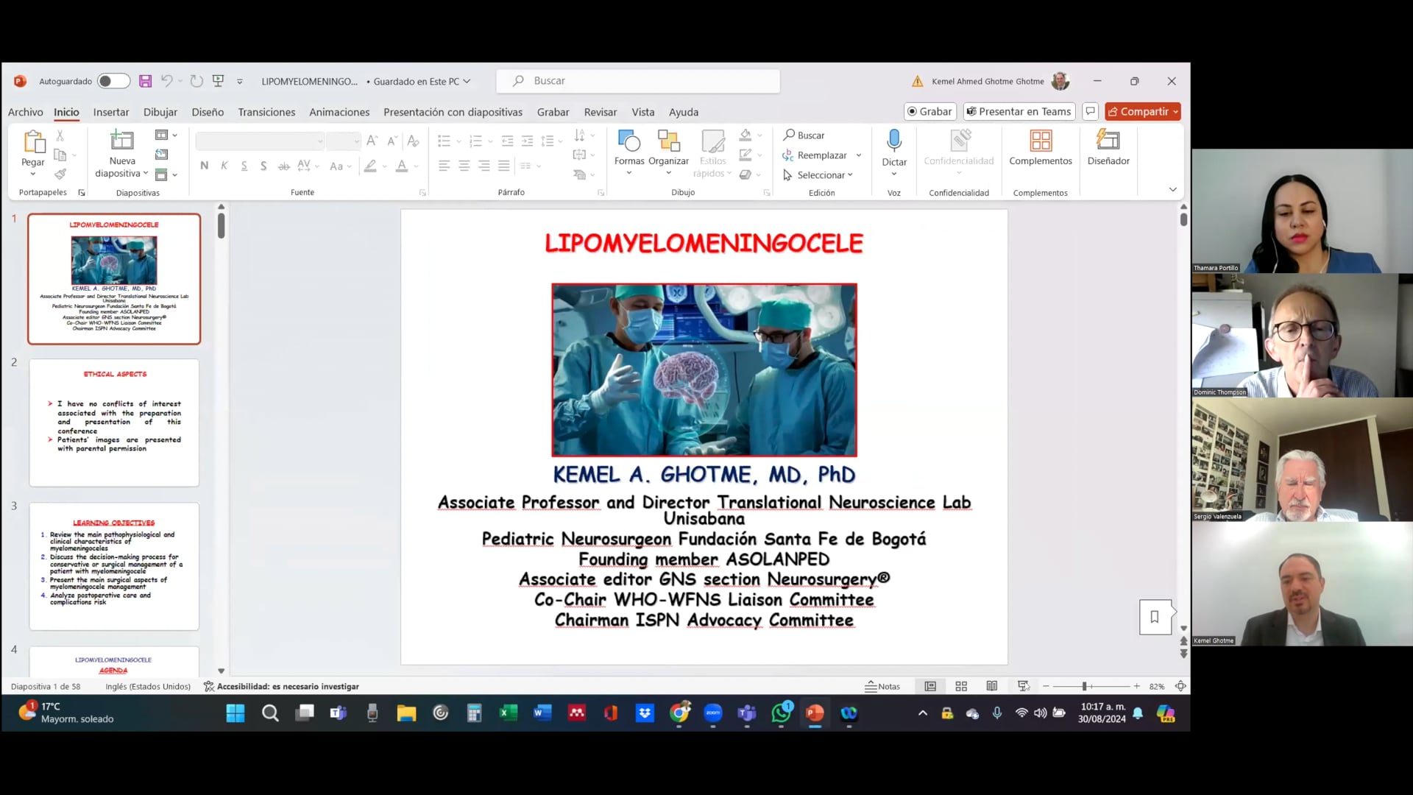Open the comments speech bubble icon

1091,111
